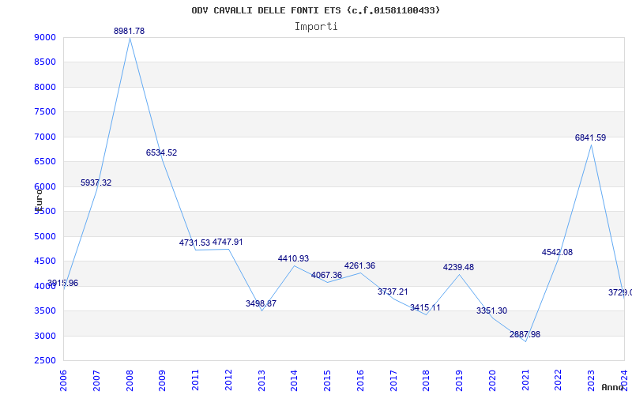Select the 4410.93 data label
Screen dimensions: 632x395
click(293, 258)
